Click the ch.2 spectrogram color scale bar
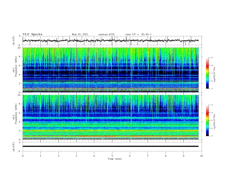Image resolution: width=227 pixels, height=175 pixels. (x=207, y=120)
